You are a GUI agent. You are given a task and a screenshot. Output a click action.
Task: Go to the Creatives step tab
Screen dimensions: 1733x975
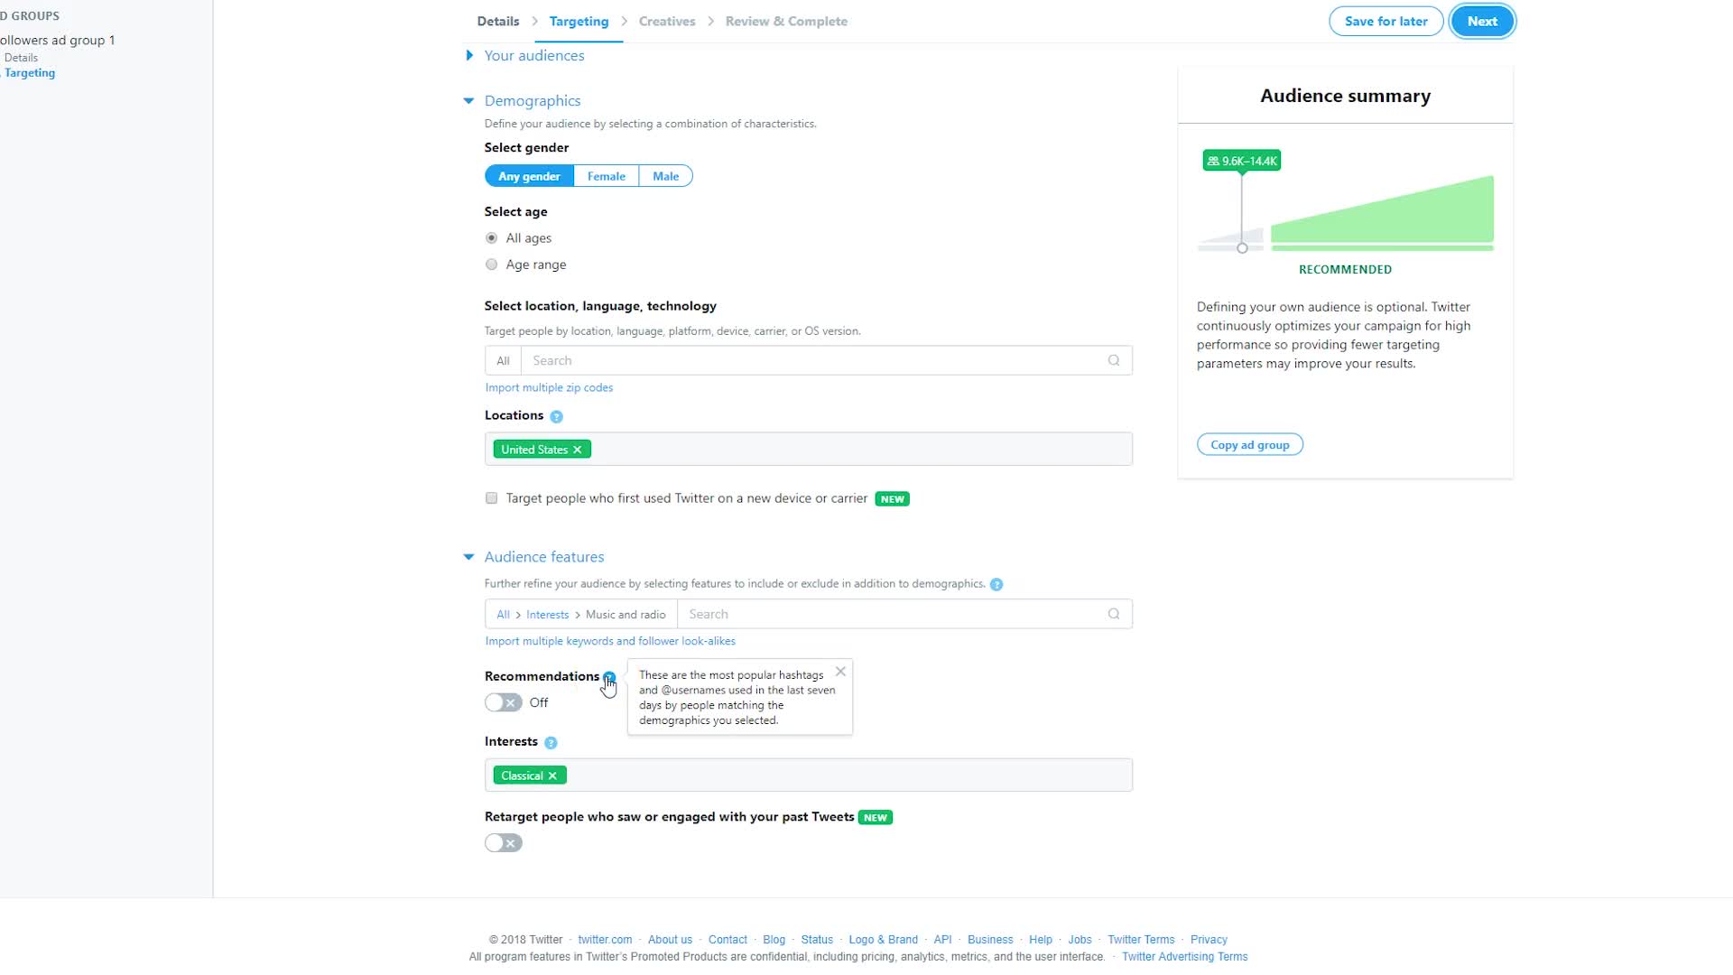pos(666,22)
